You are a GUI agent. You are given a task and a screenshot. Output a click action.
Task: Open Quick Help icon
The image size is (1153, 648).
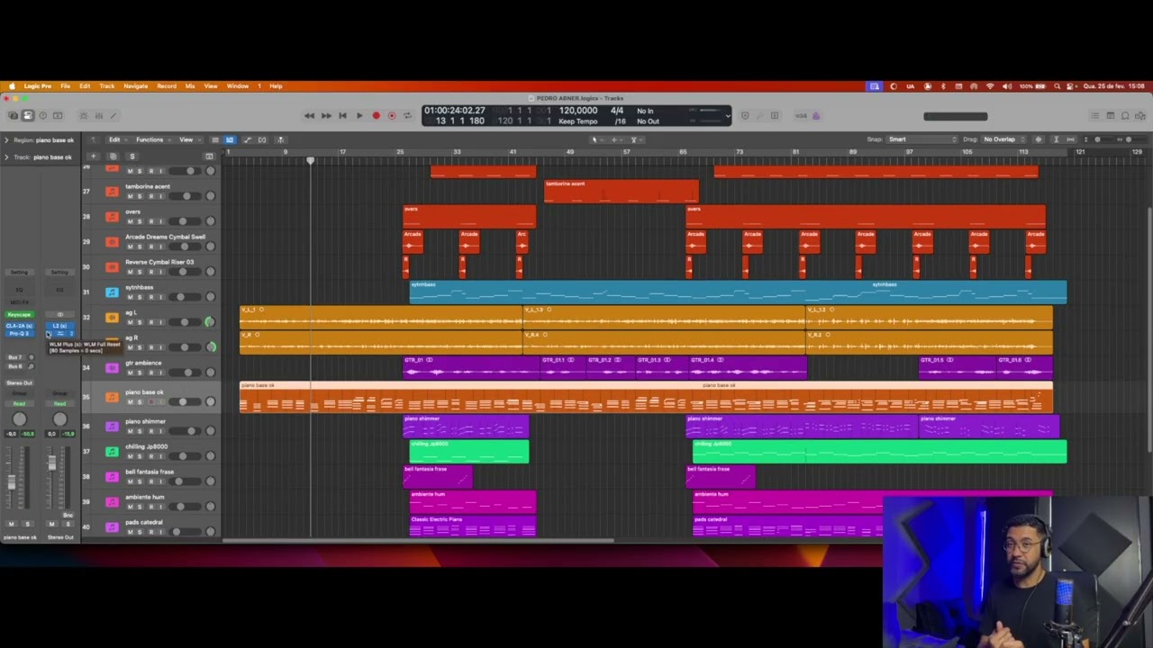[x=42, y=115]
